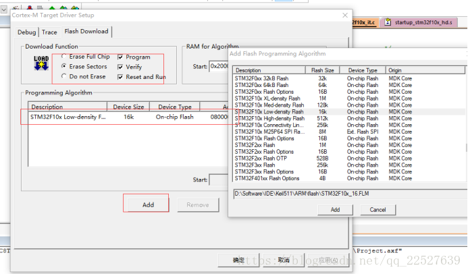This screenshot has width=468, height=274.
Task: Select STM32F10x High-density Flash row
Action: click(349, 118)
